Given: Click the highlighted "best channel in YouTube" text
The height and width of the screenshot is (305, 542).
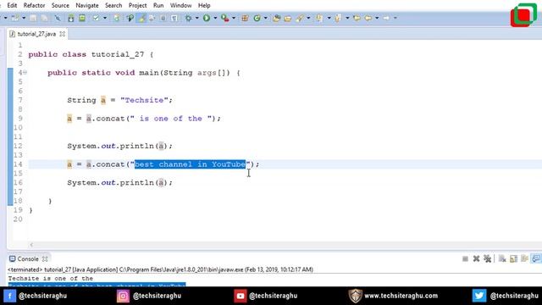Looking at the screenshot, I should point(190,164).
